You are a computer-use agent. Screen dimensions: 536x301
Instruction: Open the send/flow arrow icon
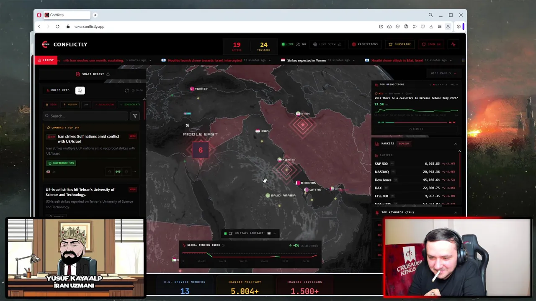[x=415, y=27]
